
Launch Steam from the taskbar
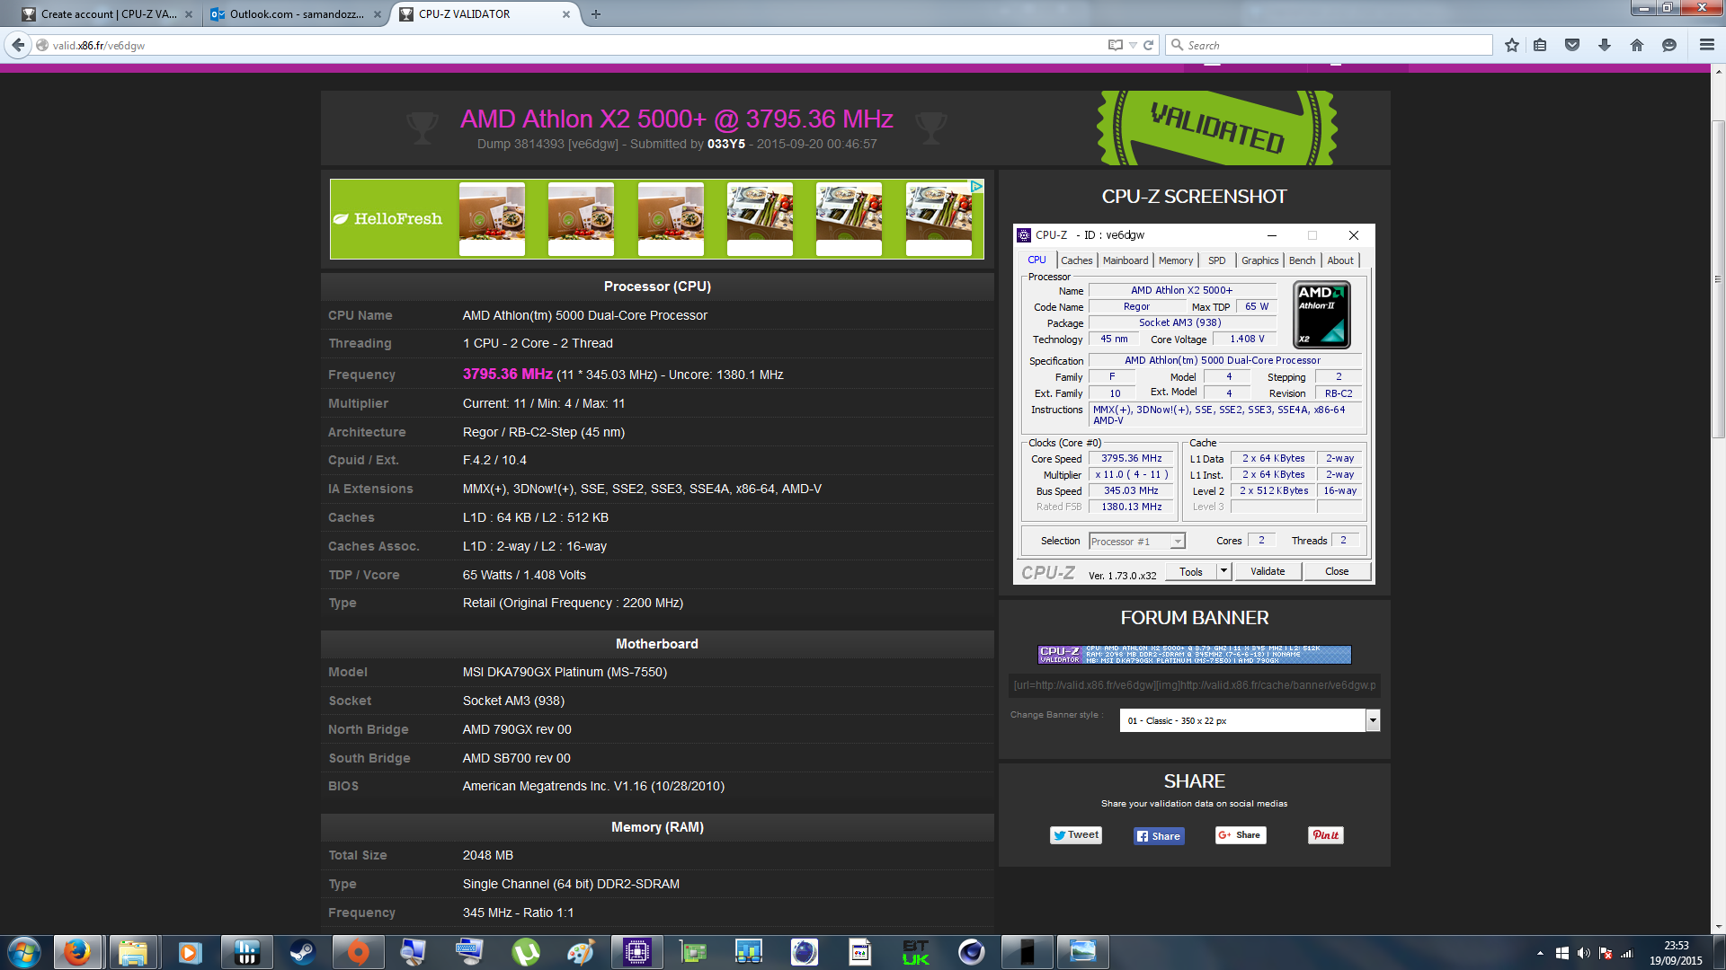click(x=302, y=952)
